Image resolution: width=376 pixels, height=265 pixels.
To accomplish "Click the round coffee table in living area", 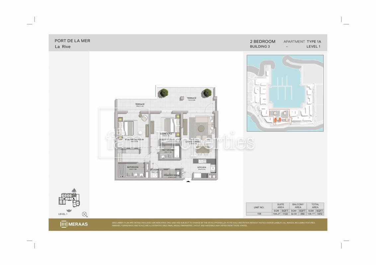I will 201,129.
